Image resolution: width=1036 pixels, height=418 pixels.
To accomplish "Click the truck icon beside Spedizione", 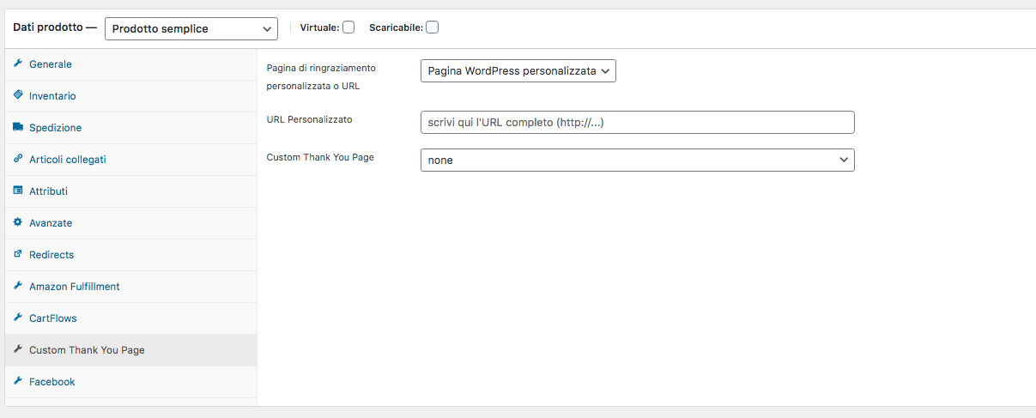I will coord(18,127).
